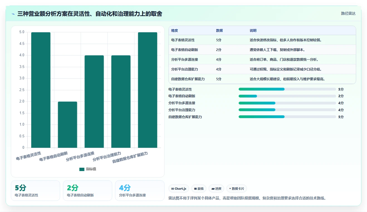Screen dimensions: 367x212
Task: Click table cell 电子表格灵活性
Action: [x=183, y=40]
